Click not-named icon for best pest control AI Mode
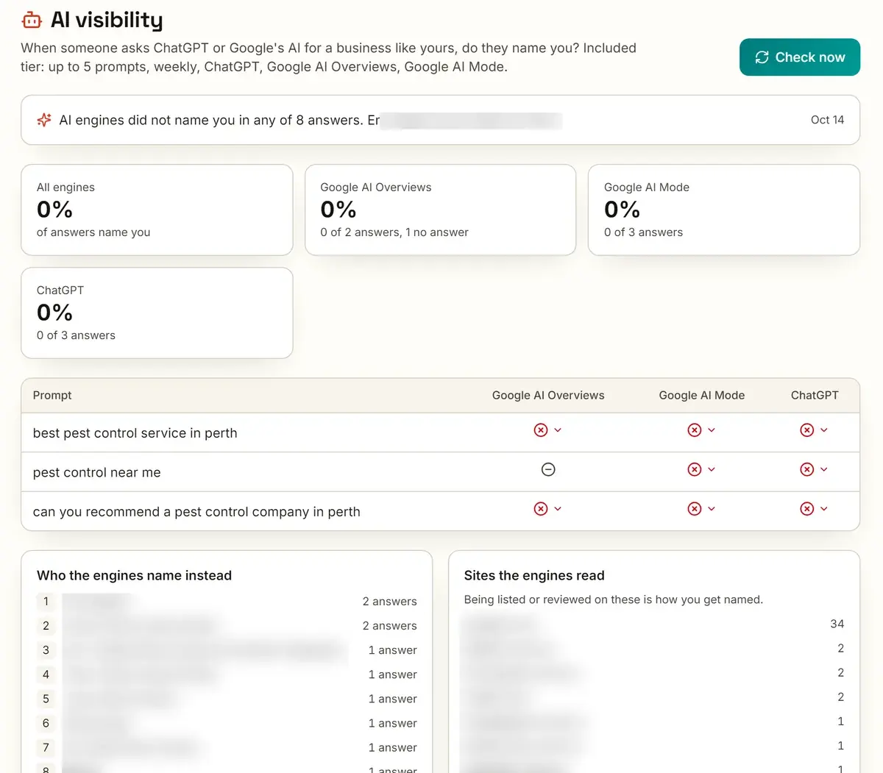The width and height of the screenshot is (883, 773). coord(695,430)
